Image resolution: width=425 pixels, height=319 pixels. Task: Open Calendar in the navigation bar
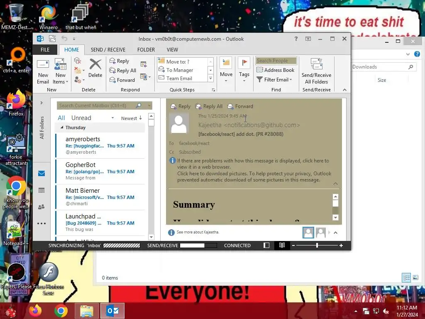click(42, 190)
